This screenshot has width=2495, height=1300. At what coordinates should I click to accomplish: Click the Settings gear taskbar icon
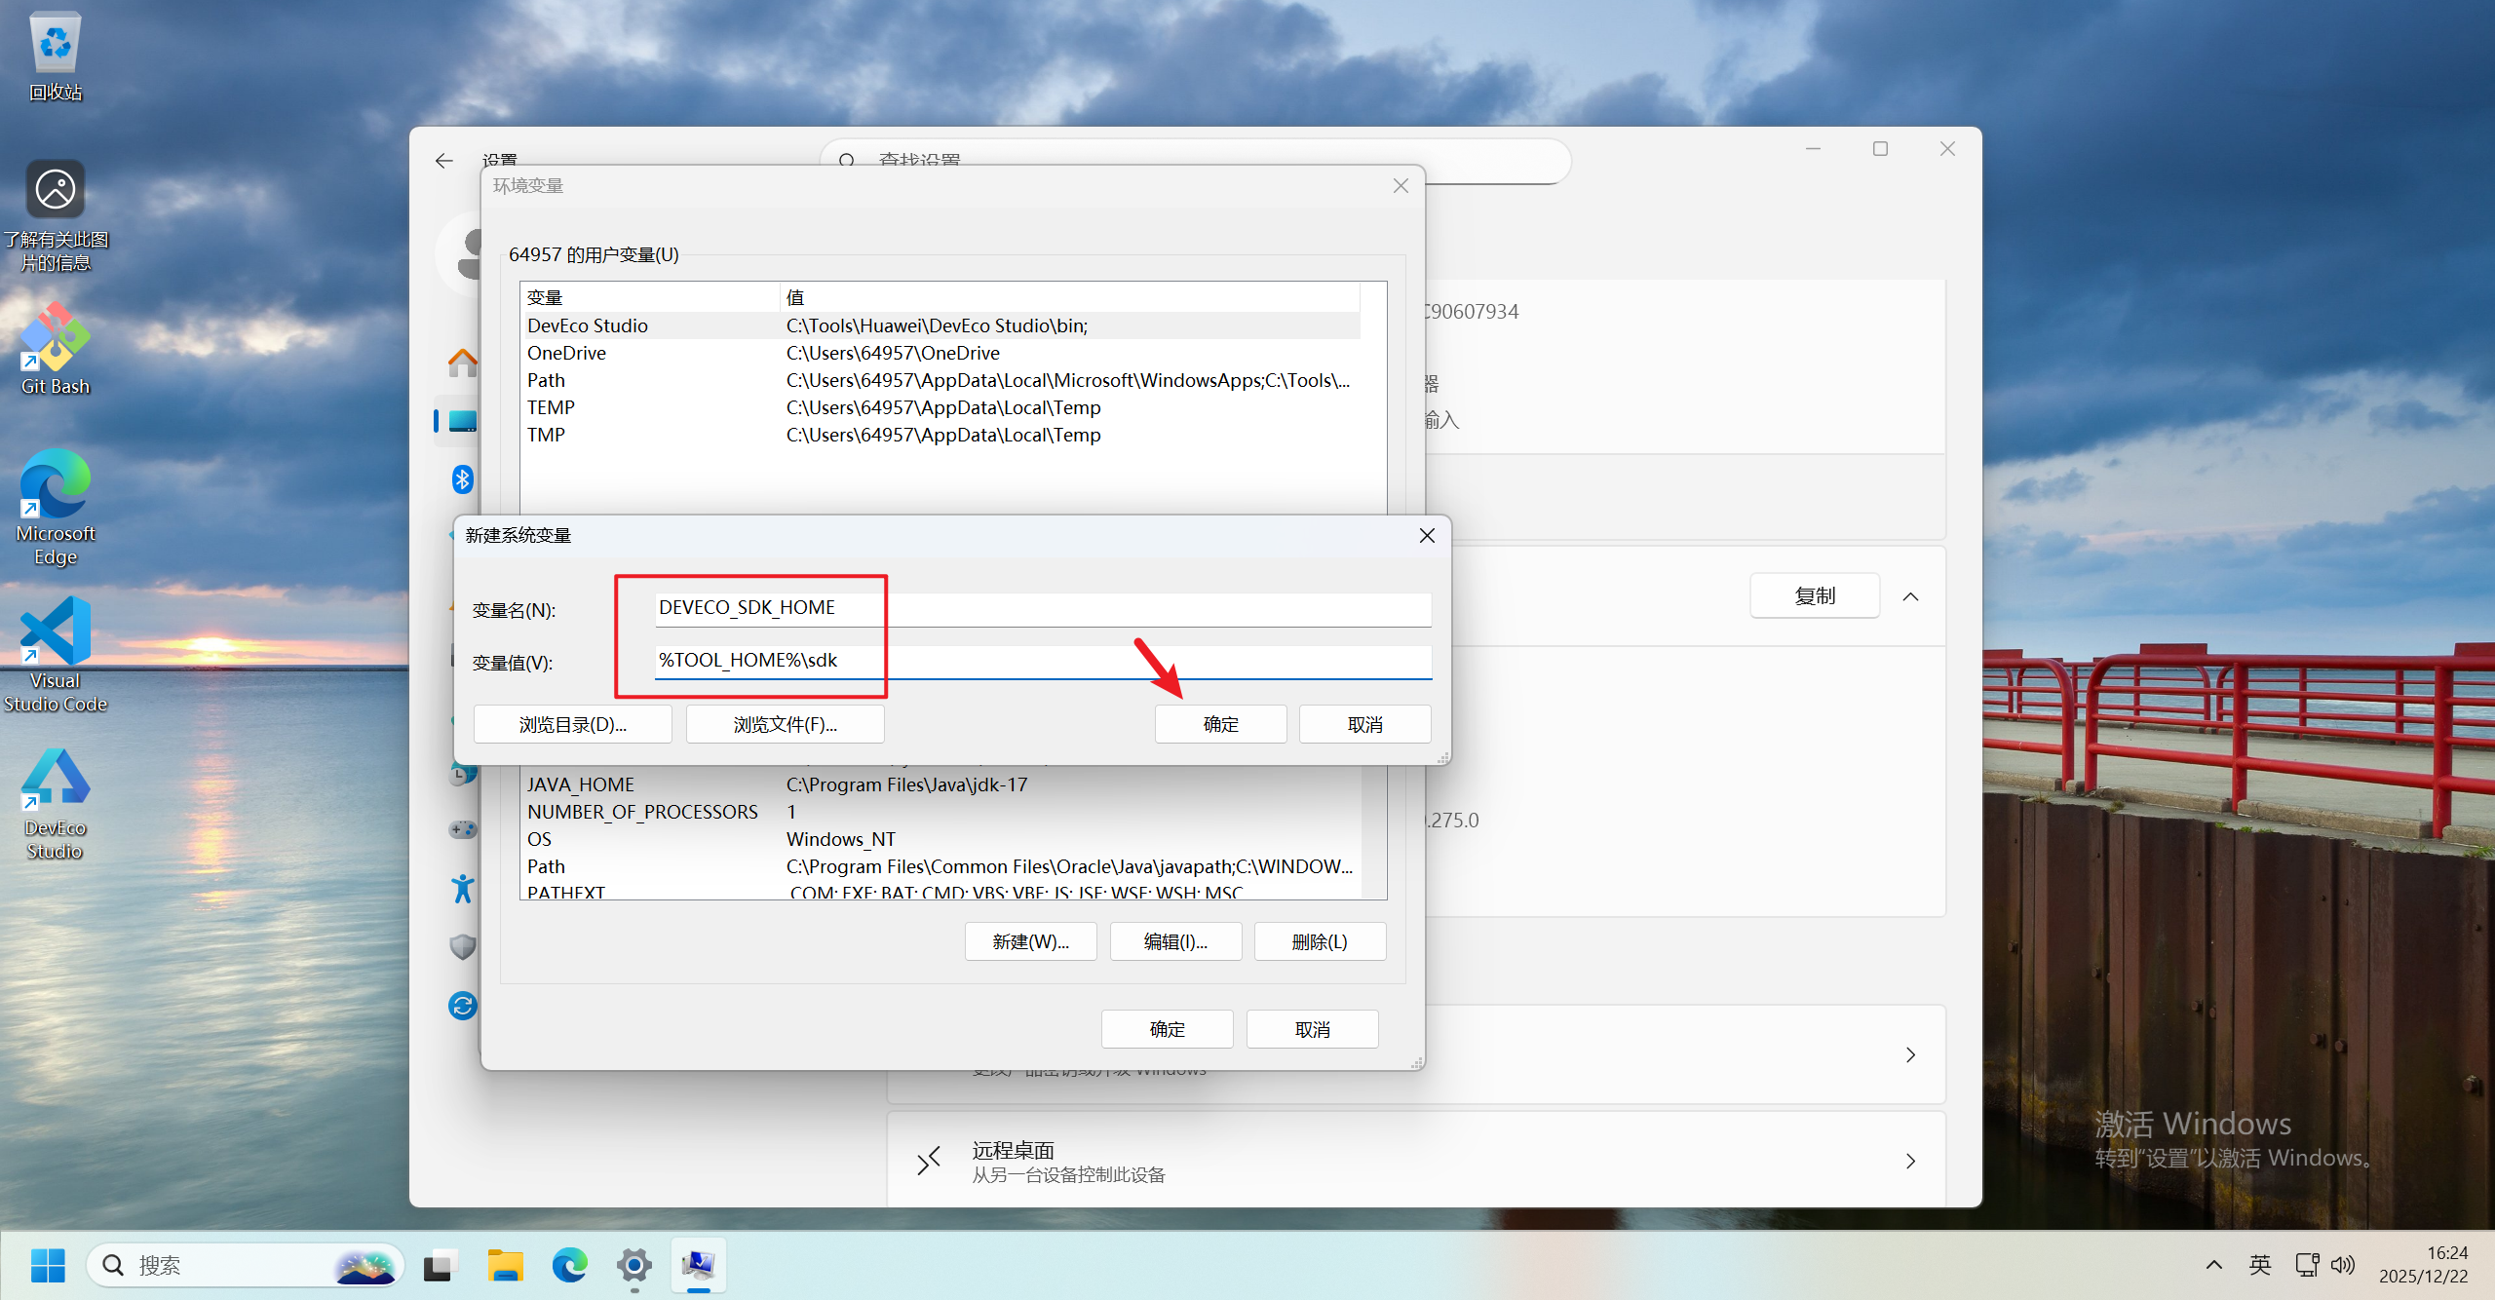click(x=633, y=1265)
